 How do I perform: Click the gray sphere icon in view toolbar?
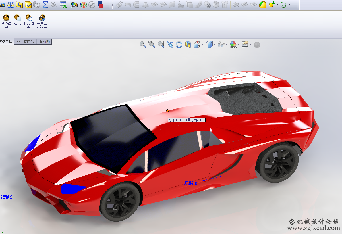(x=257, y=45)
